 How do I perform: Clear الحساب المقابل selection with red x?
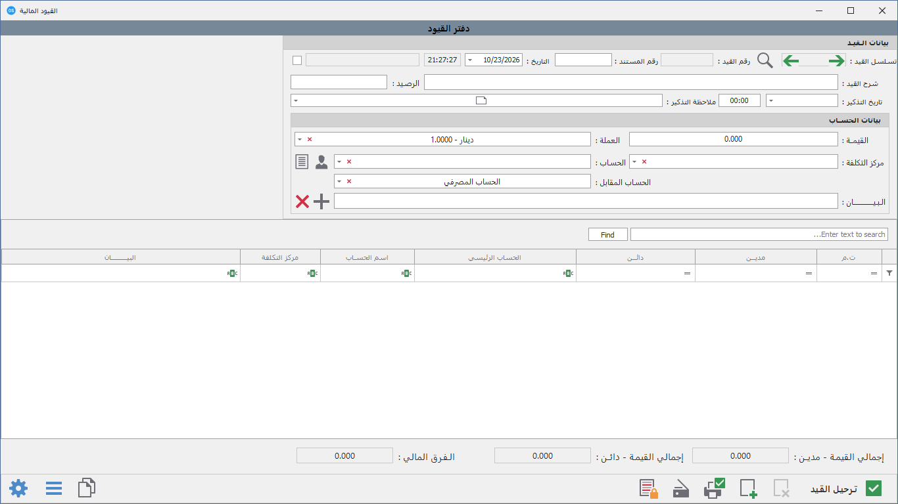click(x=349, y=182)
